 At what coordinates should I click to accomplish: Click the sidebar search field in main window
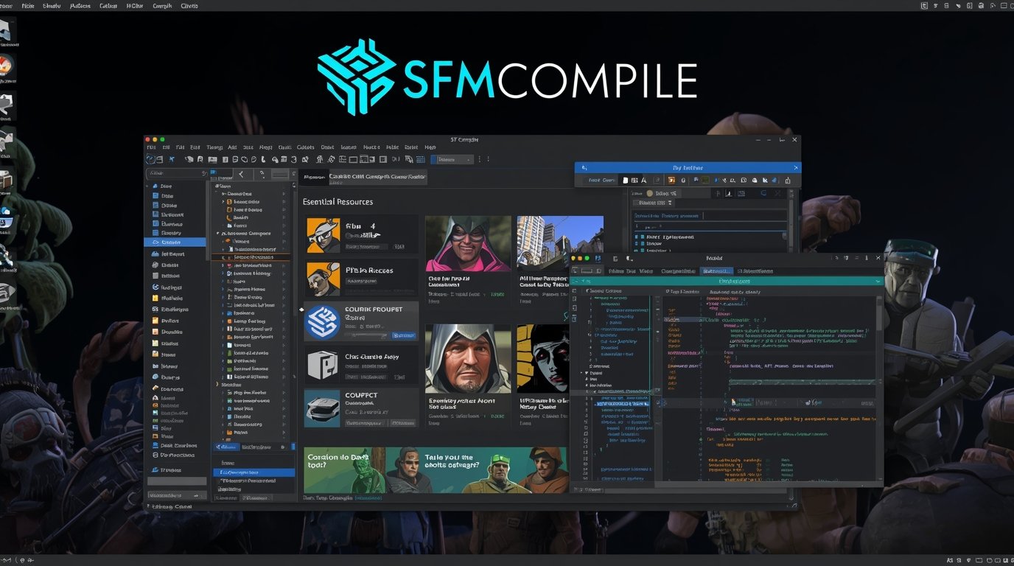[x=176, y=173]
